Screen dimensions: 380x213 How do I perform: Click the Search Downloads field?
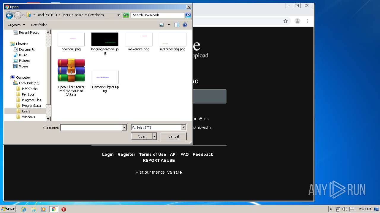pos(158,15)
